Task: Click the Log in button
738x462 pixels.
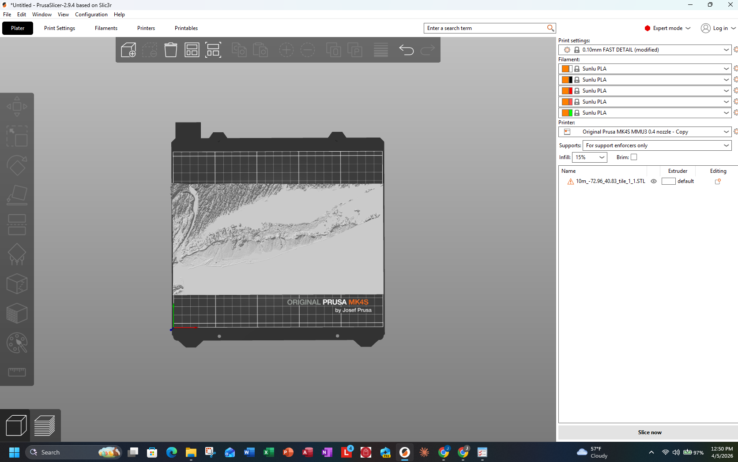Action: pos(718,28)
